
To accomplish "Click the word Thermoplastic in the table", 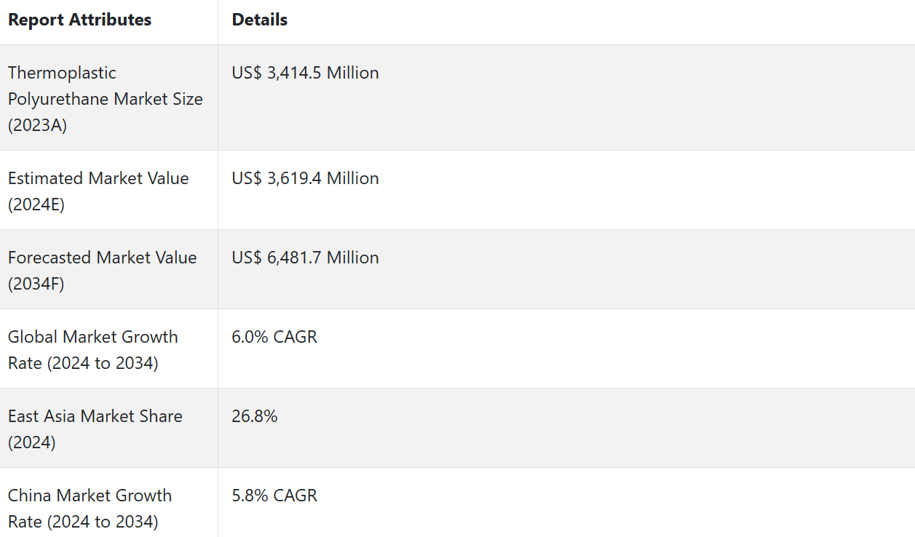I will 62,73.
